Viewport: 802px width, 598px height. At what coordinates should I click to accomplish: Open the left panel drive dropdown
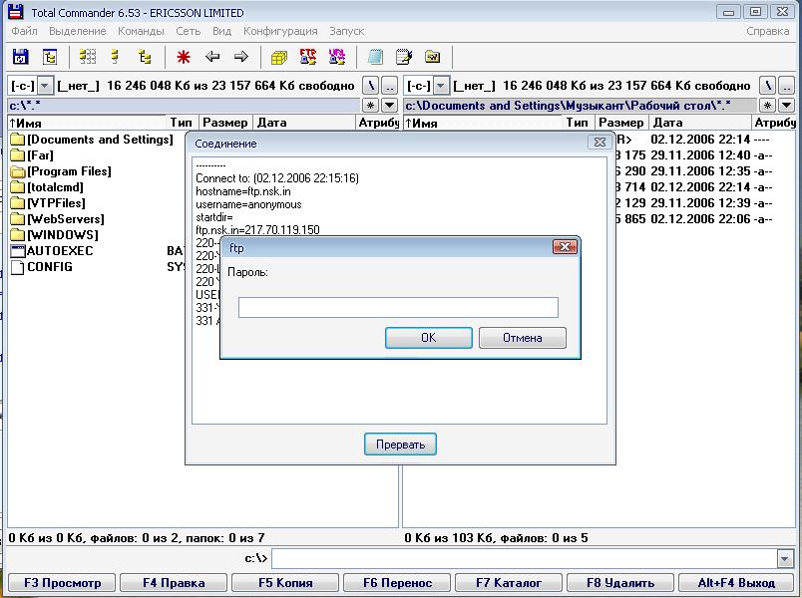pos(44,86)
